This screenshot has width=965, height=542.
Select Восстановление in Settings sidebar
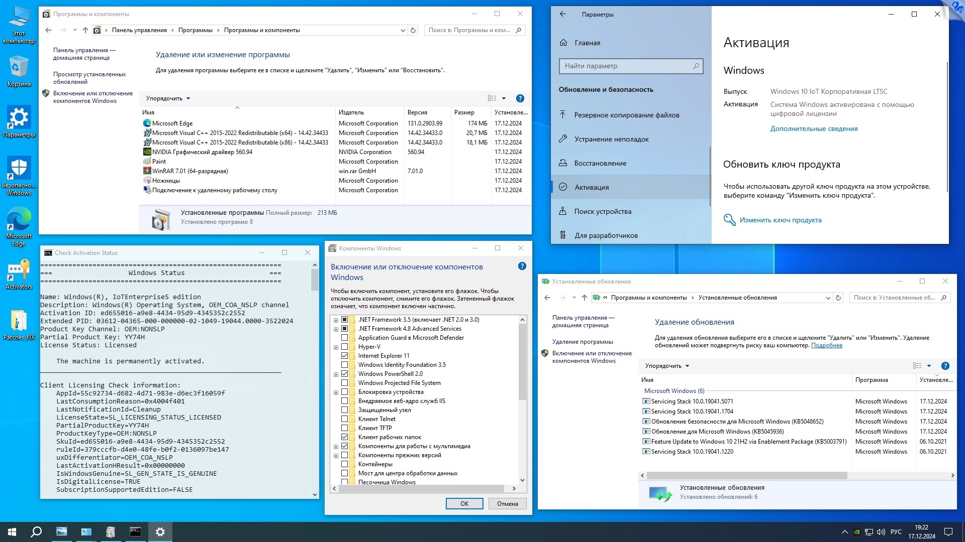click(600, 163)
